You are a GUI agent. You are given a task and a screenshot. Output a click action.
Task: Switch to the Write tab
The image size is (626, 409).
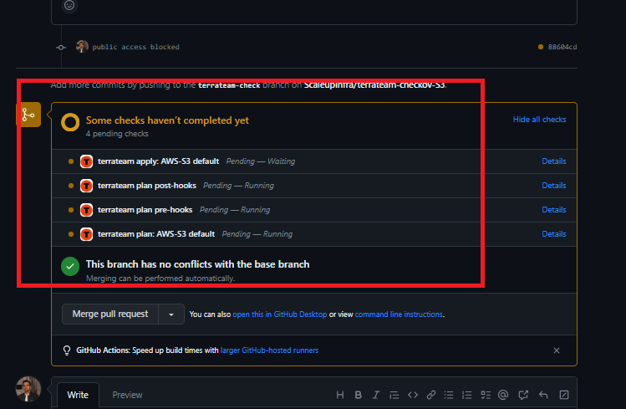pos(78,395)
